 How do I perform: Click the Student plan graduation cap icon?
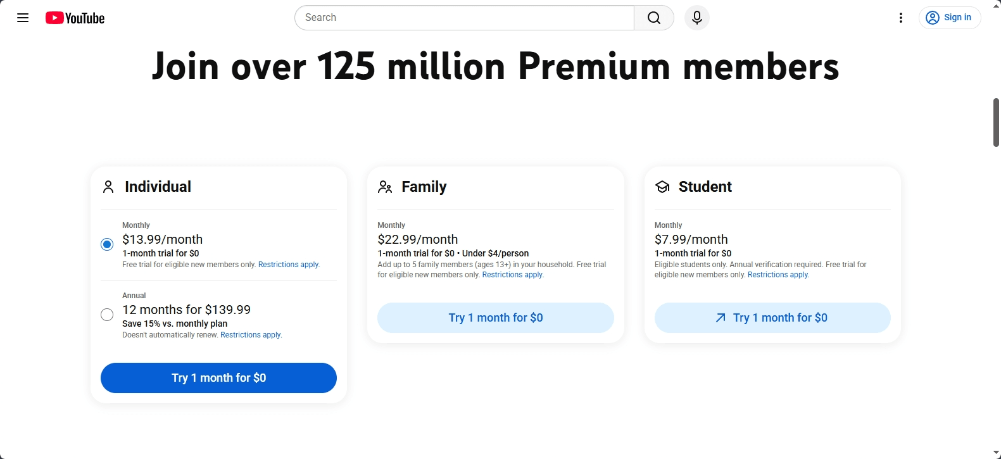[662, 187]
